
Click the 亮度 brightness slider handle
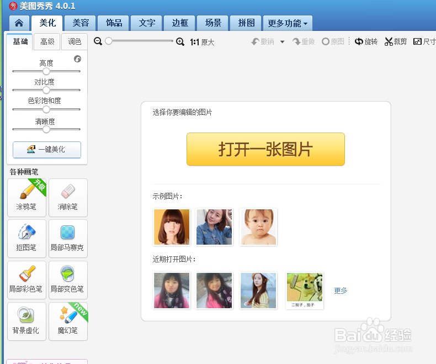(46, 71)
